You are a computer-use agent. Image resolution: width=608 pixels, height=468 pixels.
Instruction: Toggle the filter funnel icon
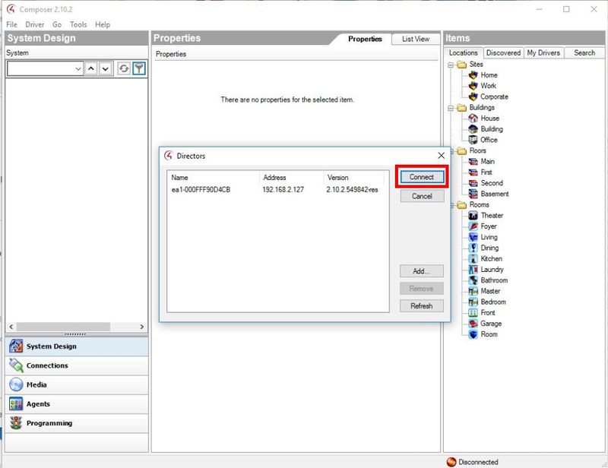(x=139, y=68)
